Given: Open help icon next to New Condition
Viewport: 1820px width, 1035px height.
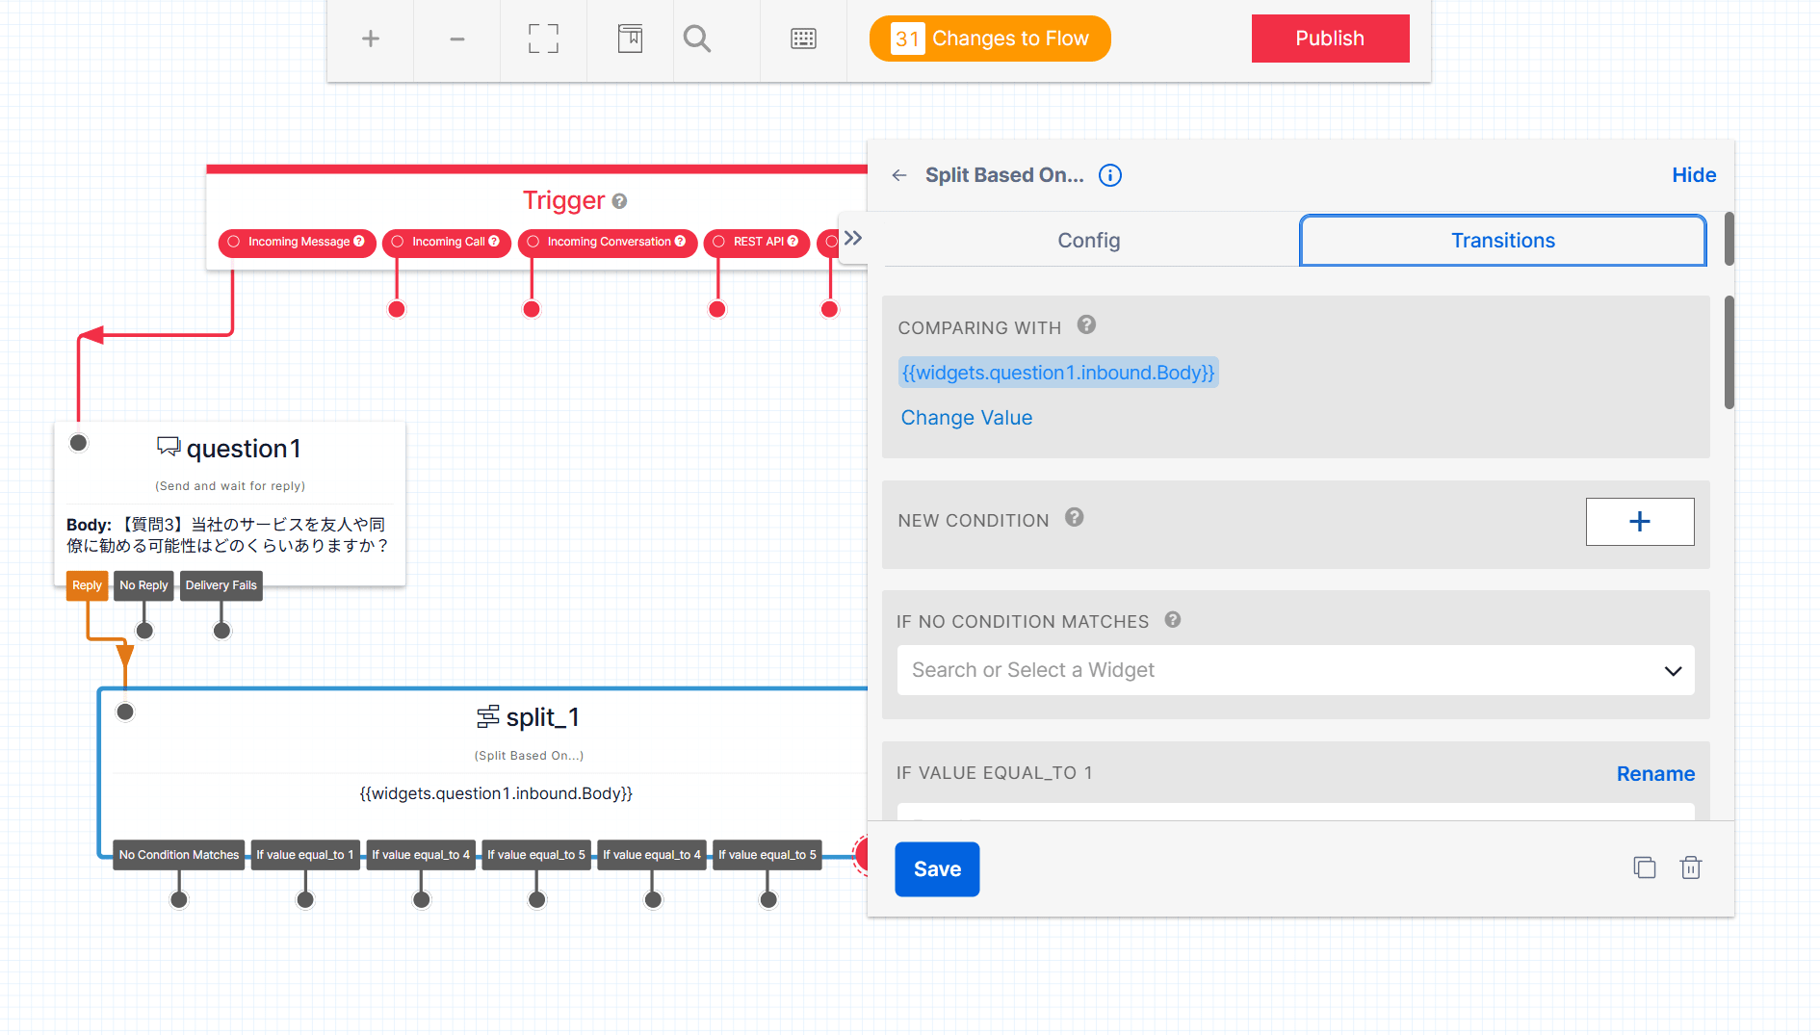Looking at the screenshot, I should [x=1075, y=518].
